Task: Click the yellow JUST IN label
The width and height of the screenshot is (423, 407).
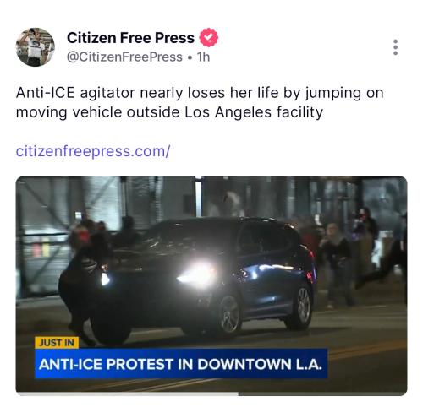Action: click(57, 343)
